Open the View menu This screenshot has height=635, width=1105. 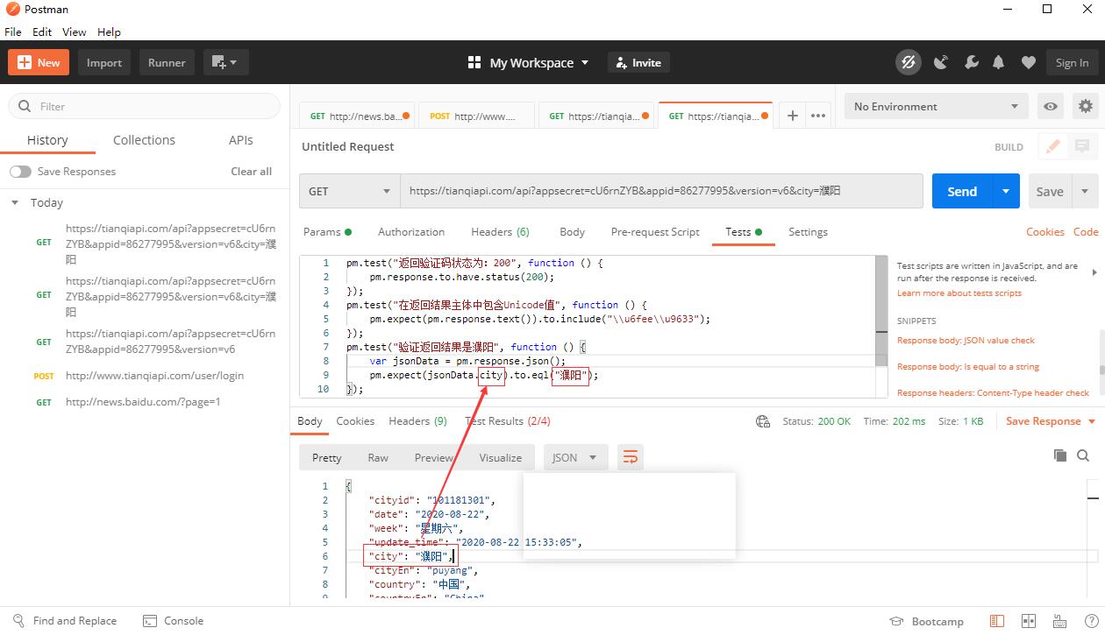point(75,32)
